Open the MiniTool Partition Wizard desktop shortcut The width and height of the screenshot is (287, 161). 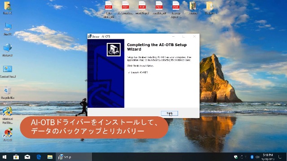coord(8,115)
